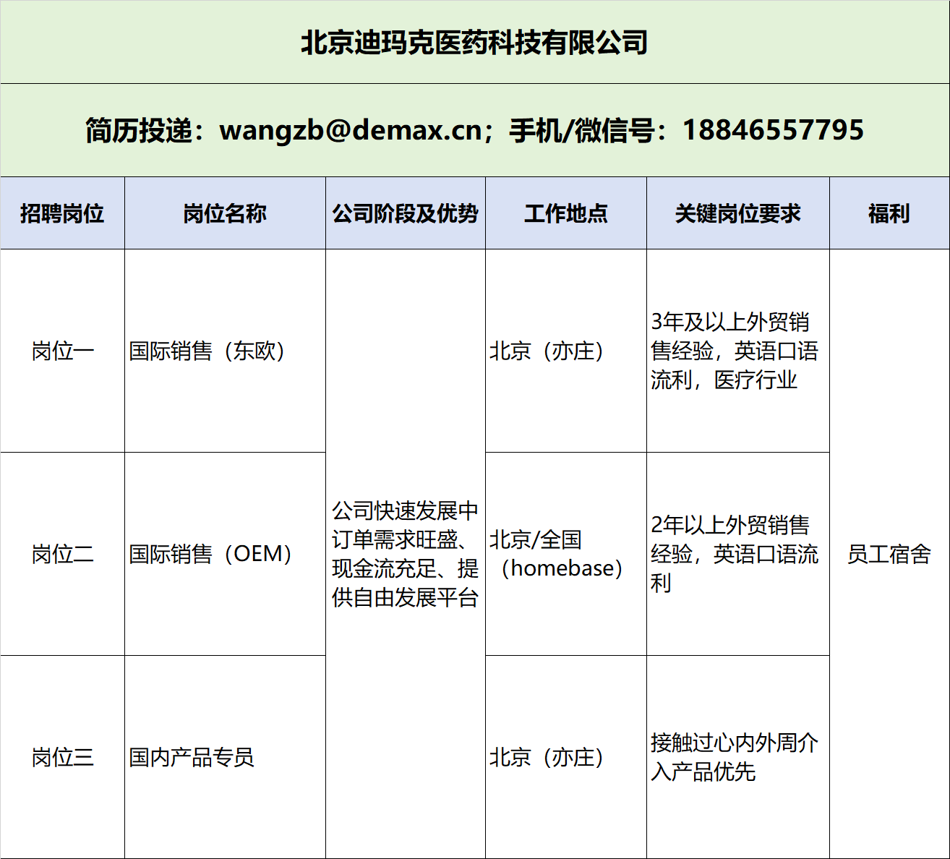Click the 招聘岗位 column header
The height and width of the screenshot is (859, 950).
click(62, 213)
